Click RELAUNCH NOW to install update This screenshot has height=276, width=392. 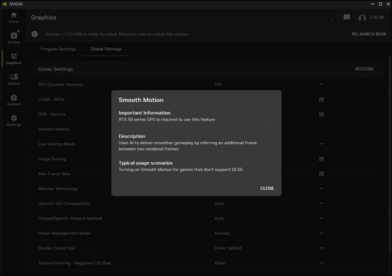tap(368, 34)
